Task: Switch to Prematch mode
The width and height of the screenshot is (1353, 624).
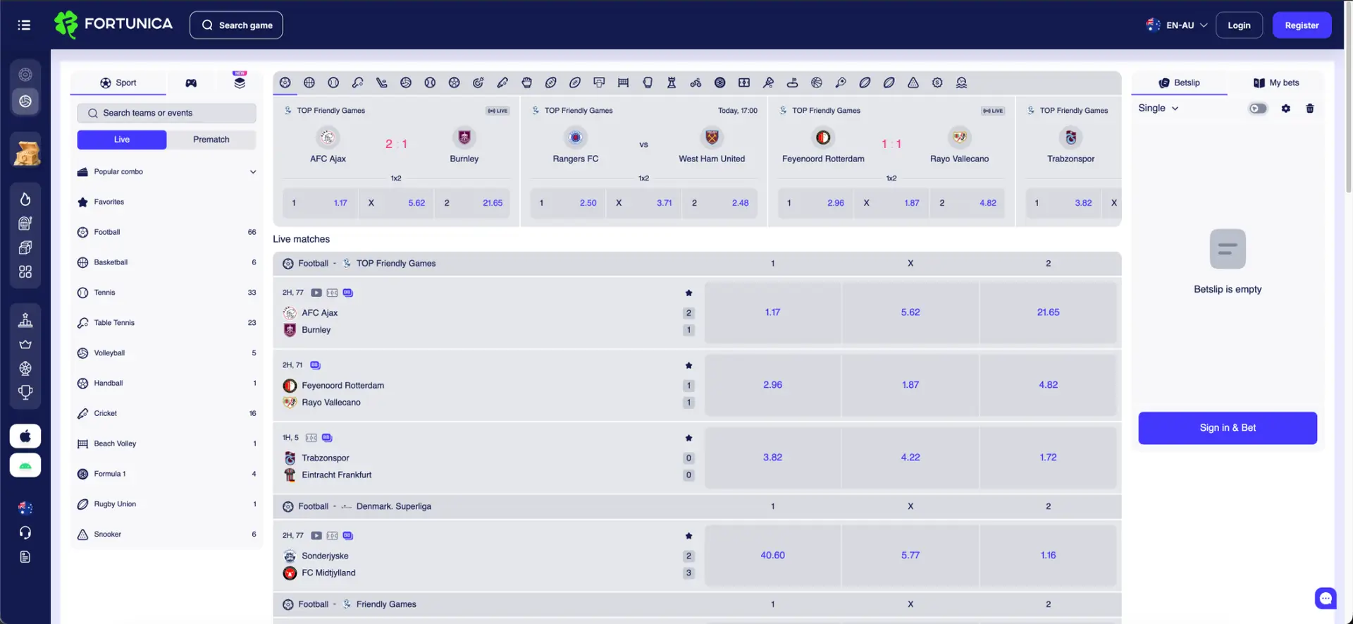Action: point(211,140)
